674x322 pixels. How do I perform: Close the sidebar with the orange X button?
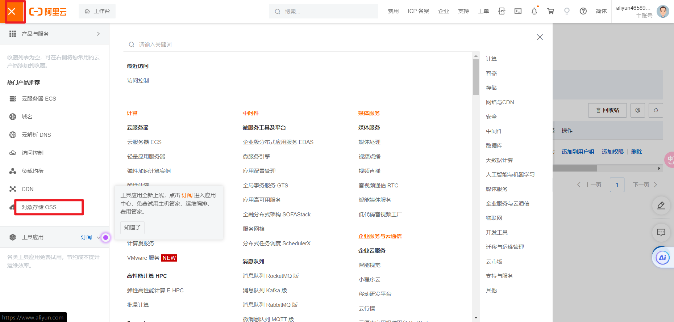[x=12, y=12]
